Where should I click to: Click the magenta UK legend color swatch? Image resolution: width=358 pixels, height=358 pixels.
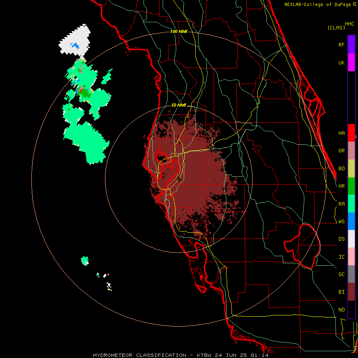(x=351, y=62)
